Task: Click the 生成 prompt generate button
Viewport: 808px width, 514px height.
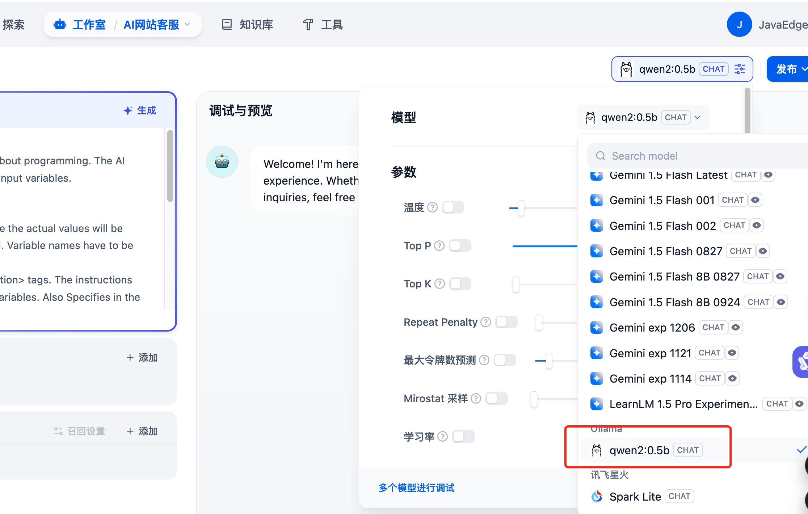Action: (x=140, y=110)
